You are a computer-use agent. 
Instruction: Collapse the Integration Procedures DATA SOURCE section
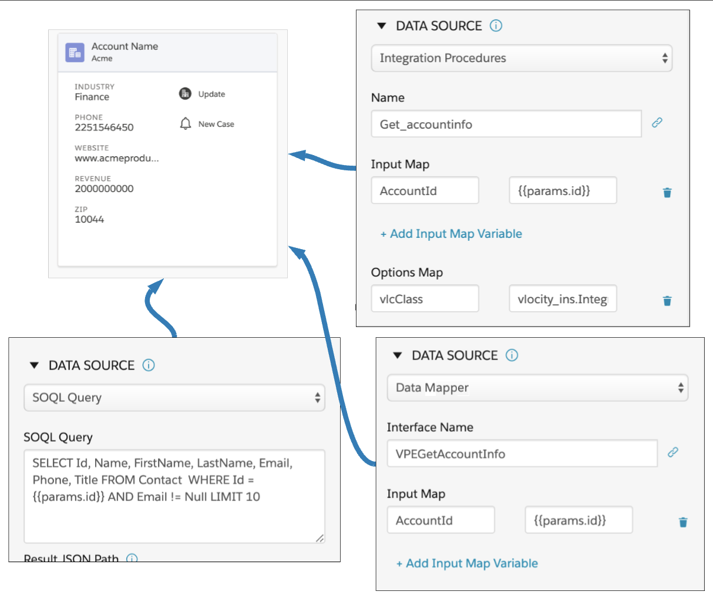click(382, 26)
